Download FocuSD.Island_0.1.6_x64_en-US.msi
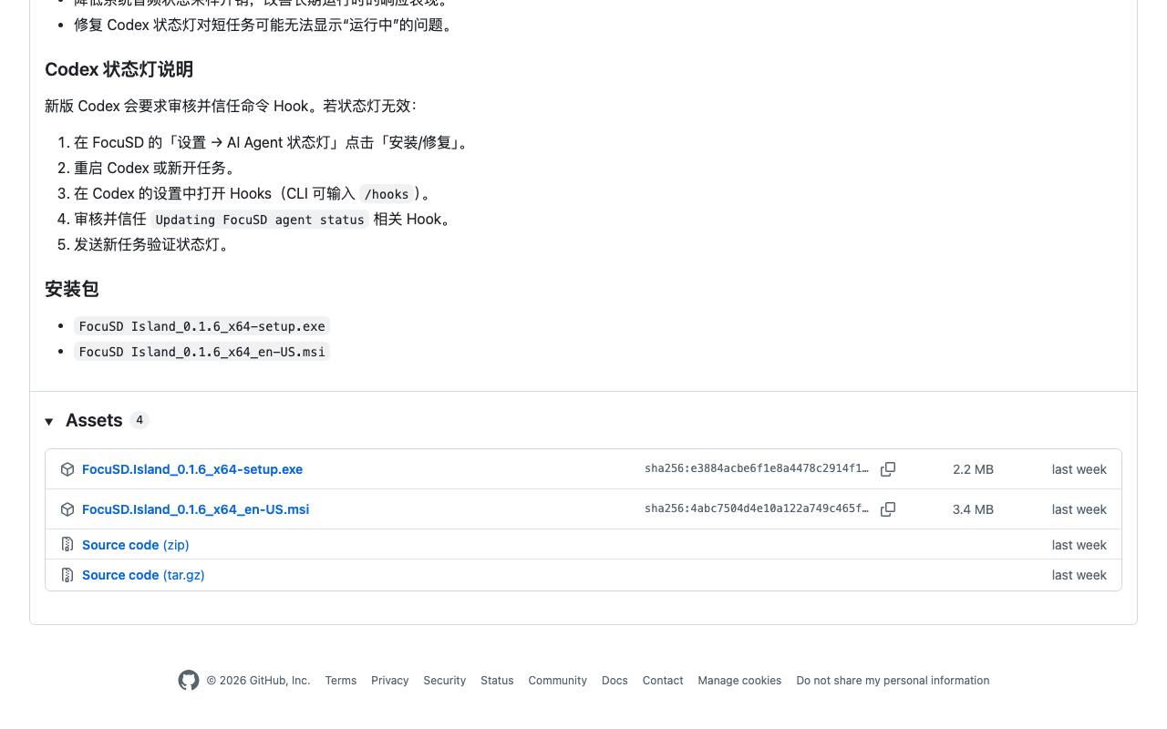The width and height of the screenshot is (1167, 729). (x=195, y=509)
